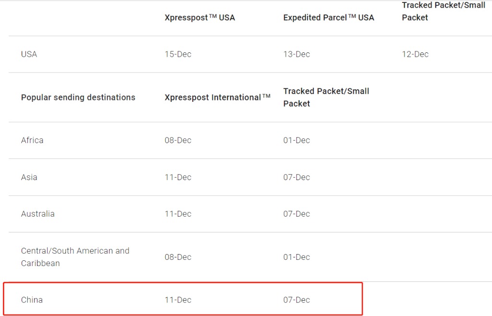Click the top Tracked Packet/Small Packet header
This screenshot has width=492, height=316.
tap(443, 12)
